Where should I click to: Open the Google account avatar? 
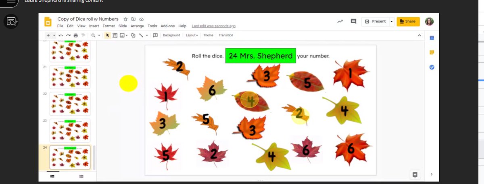tap(429, 21)
